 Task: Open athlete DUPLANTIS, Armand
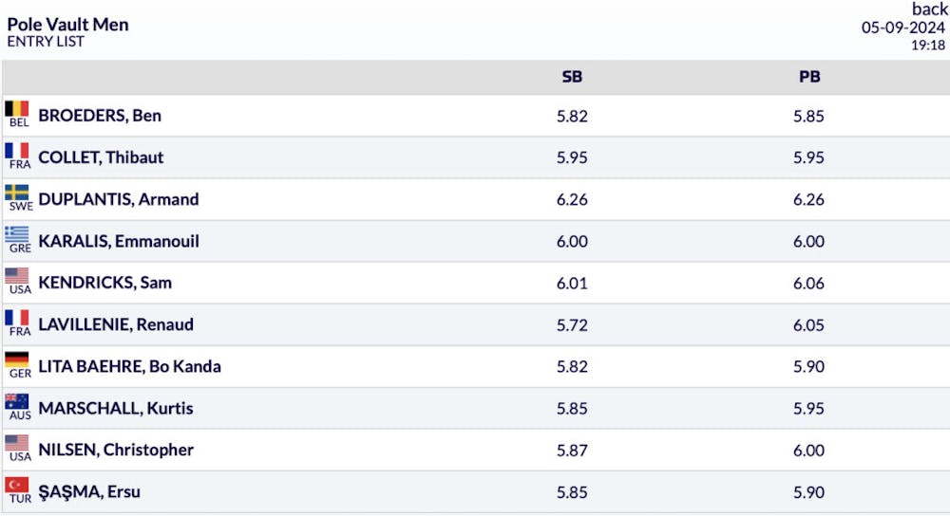pos(119,199)
